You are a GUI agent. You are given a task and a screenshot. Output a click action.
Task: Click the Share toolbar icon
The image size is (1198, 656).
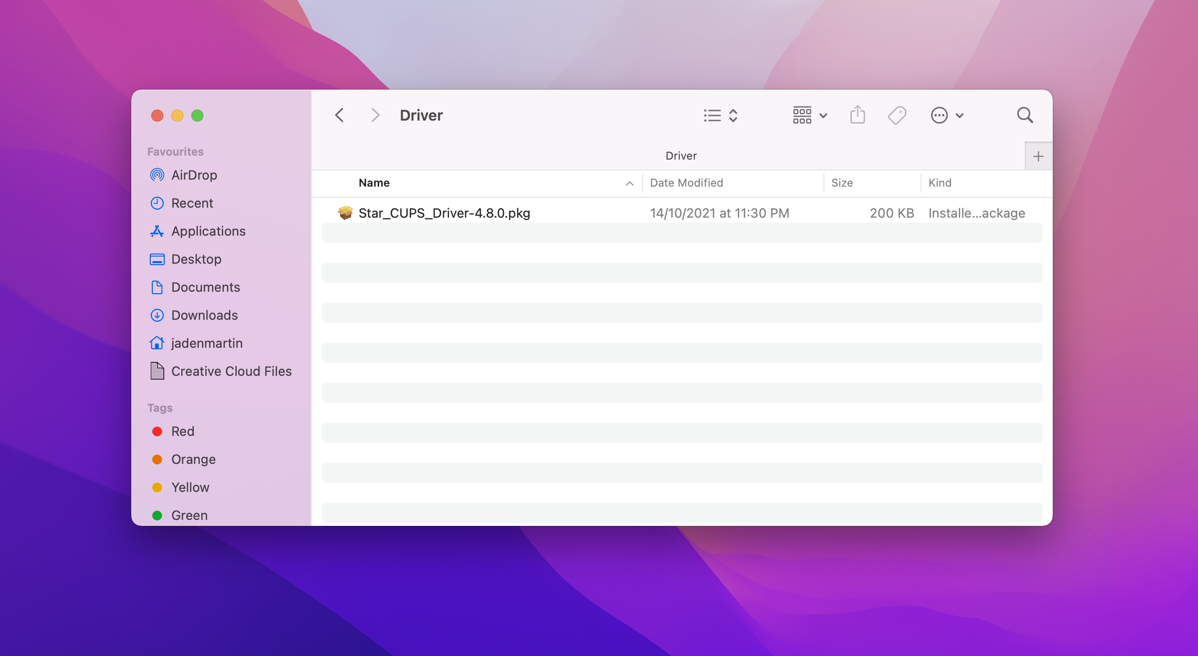click(x=857, y=116)
